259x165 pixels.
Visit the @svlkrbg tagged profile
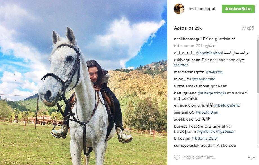point(214,72)
